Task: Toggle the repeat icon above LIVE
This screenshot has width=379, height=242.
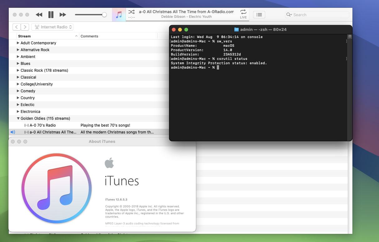Action: (243, 12)
